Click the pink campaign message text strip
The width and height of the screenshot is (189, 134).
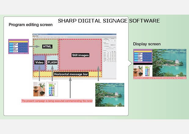(56, 101)
